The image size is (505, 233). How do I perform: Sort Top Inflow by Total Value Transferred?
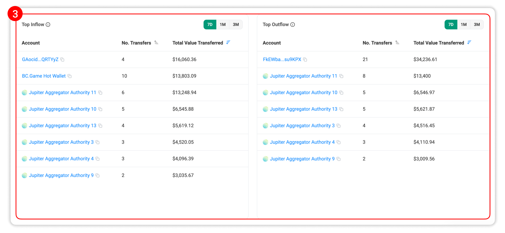pyautogui.click(x=228, y=42)
